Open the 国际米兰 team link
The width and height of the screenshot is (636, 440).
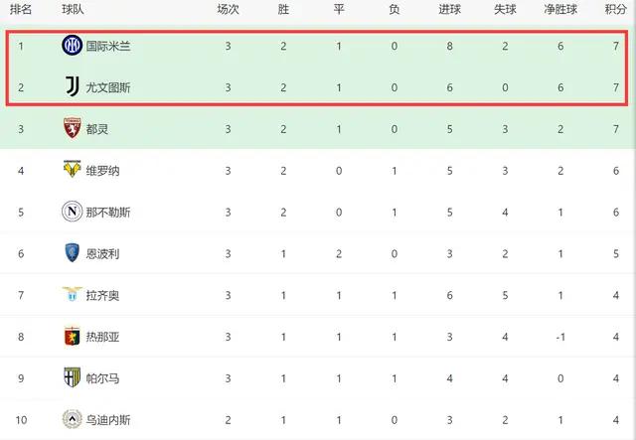(108, 46)
